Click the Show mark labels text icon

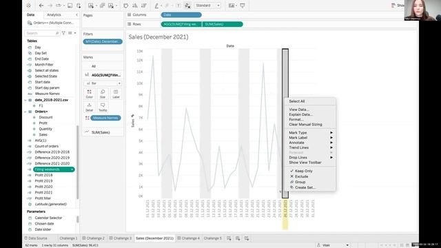pos(178,6)
